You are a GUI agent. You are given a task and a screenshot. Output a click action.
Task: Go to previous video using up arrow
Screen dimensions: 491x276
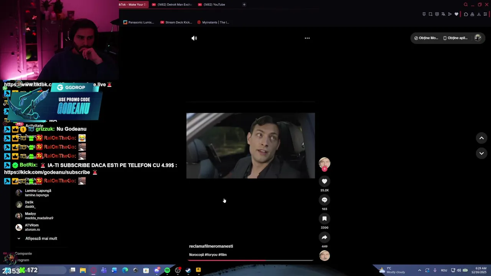[481, 138]
